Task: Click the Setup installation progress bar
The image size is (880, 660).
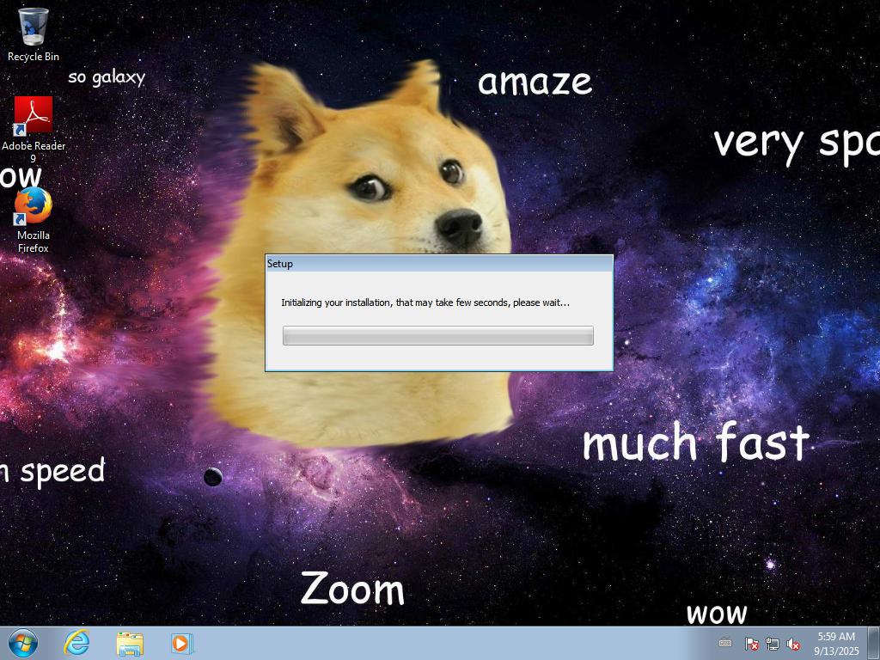Action: [x=437, y=336]
